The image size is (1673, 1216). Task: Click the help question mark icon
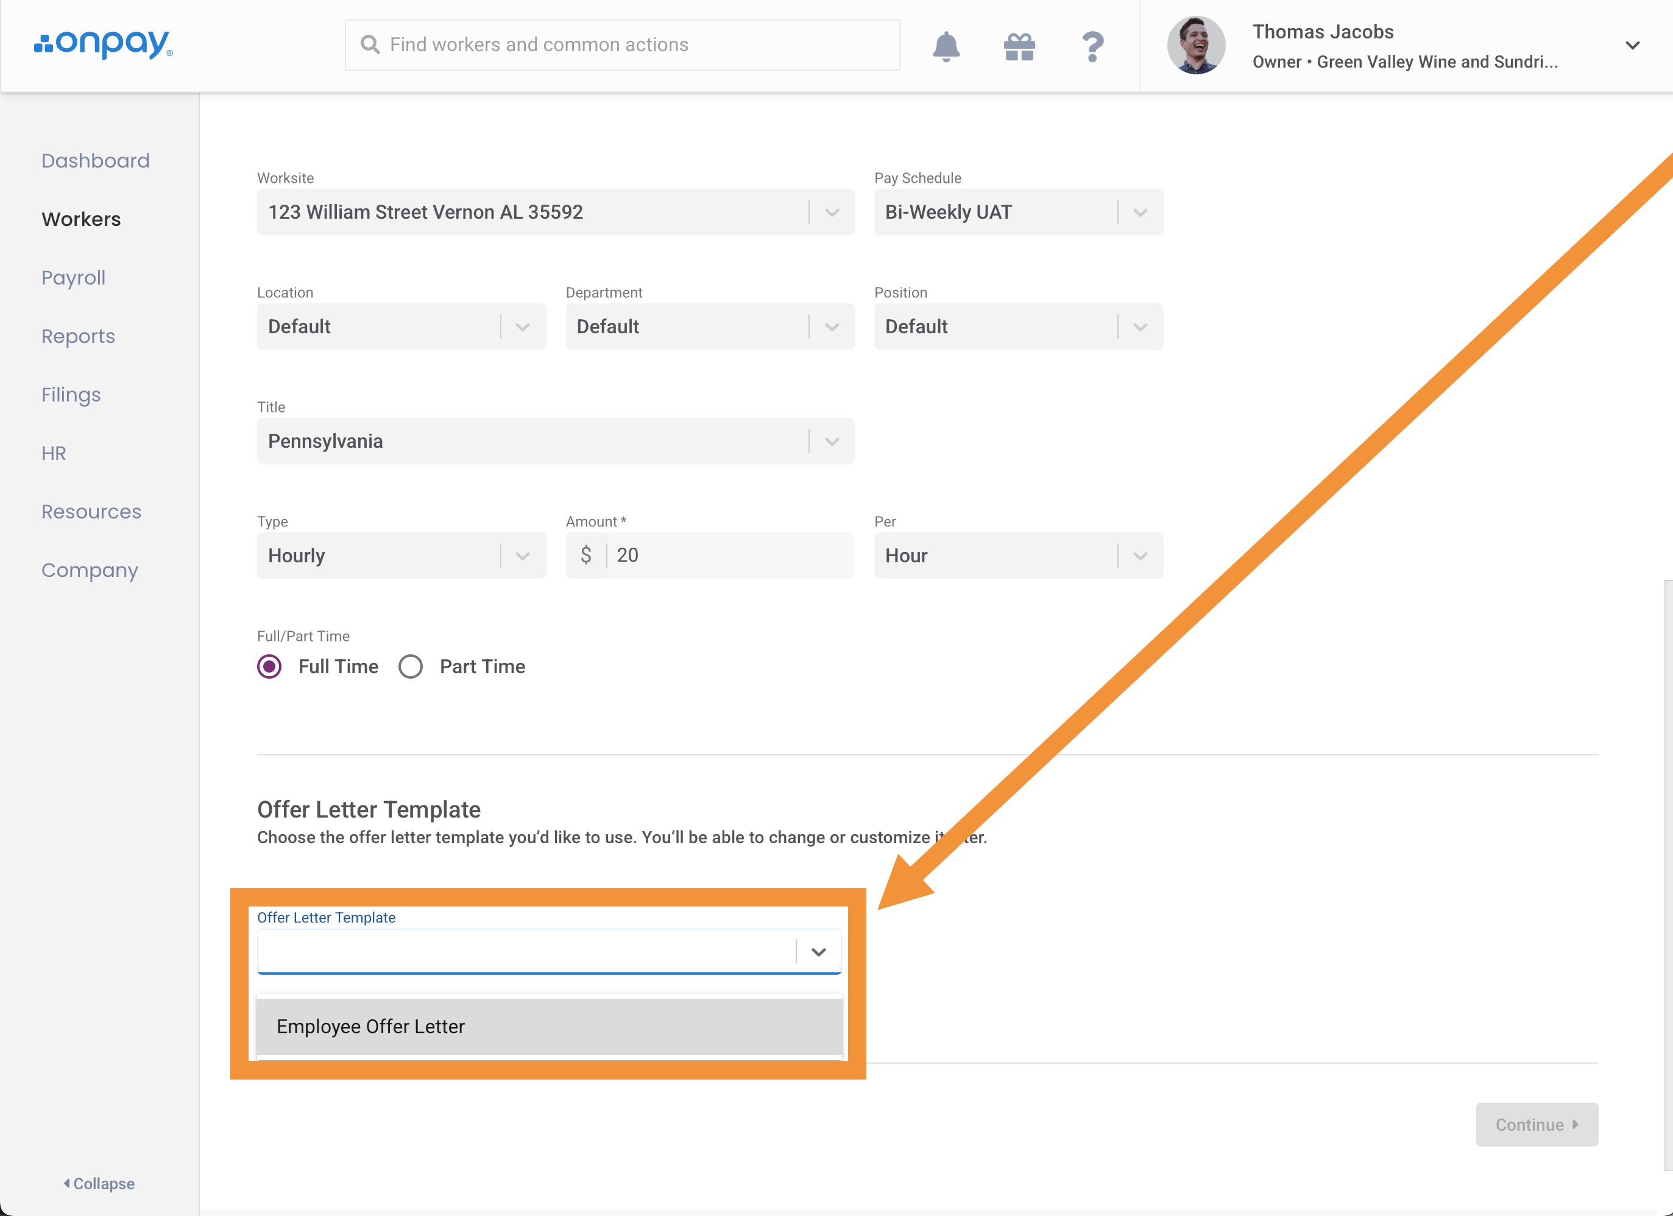pyautogui.click(x=1092, y=46)
